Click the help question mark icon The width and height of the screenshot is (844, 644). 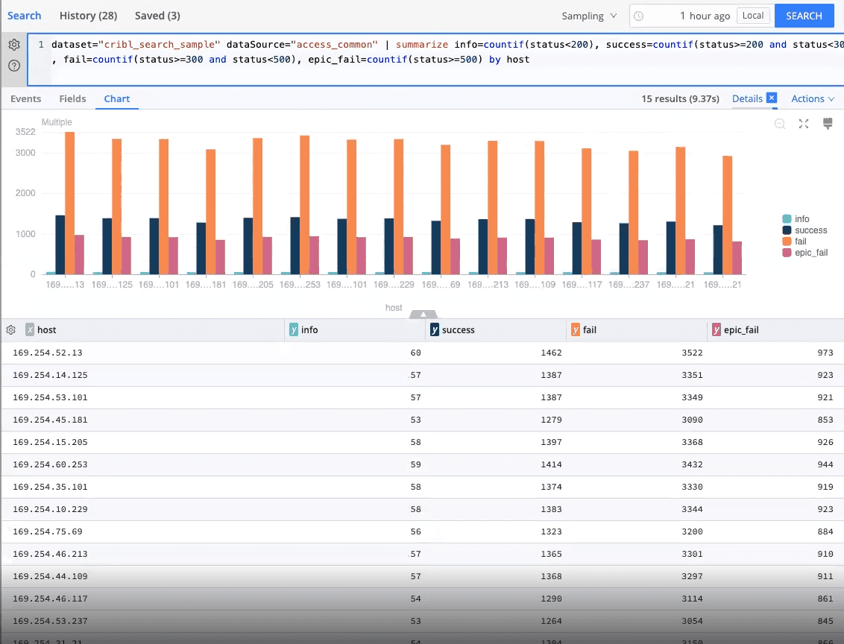[x=13, y=66]
